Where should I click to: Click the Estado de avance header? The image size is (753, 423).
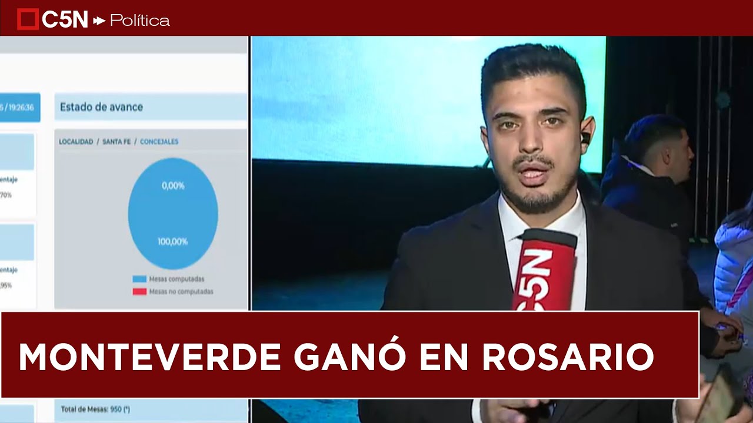(x=101, y=107)
